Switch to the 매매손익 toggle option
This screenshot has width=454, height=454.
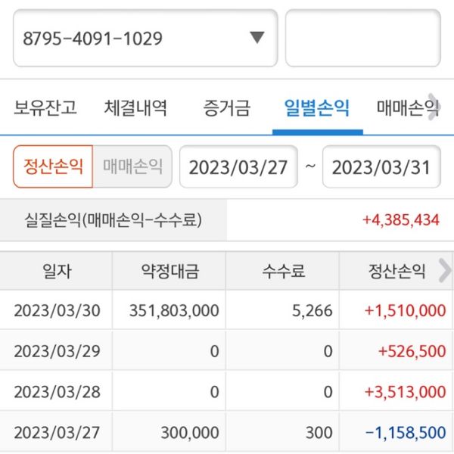pyautogui.click(x=132, y=166)
